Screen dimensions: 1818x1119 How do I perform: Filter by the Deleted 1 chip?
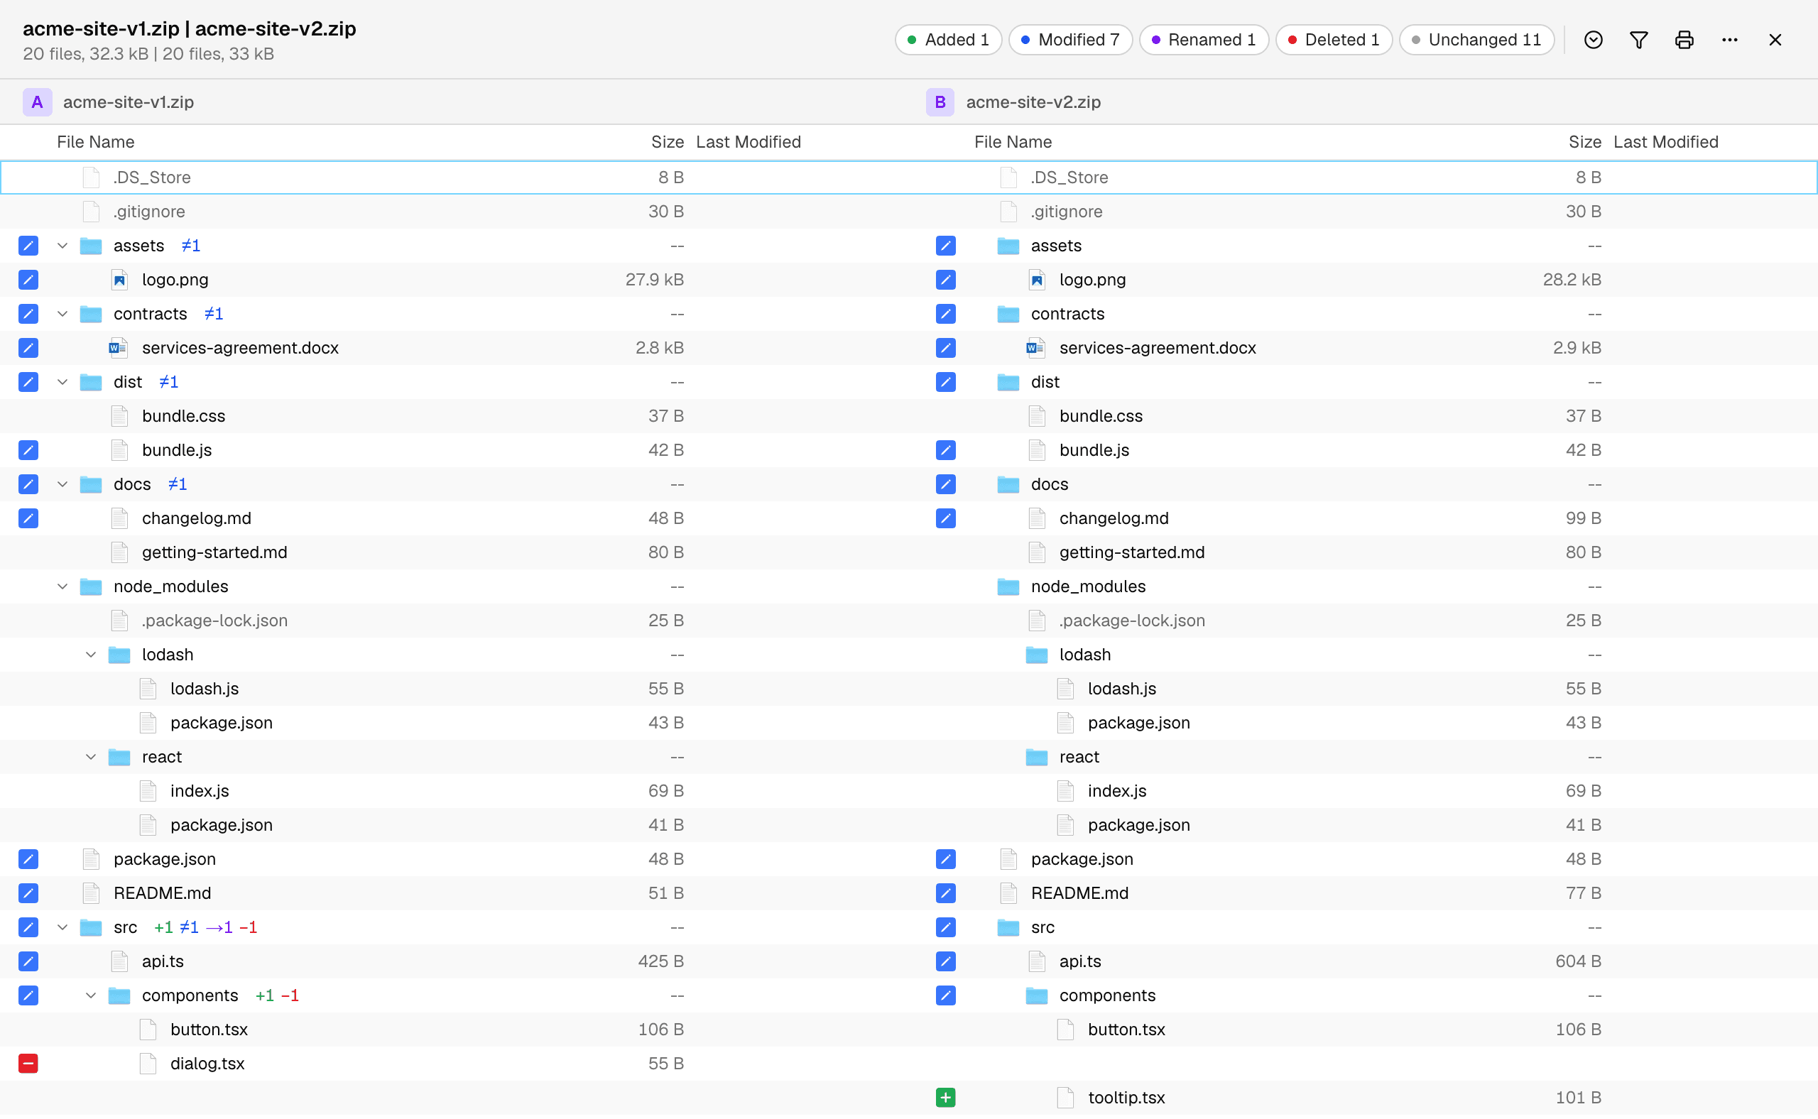coord(1333,40)
